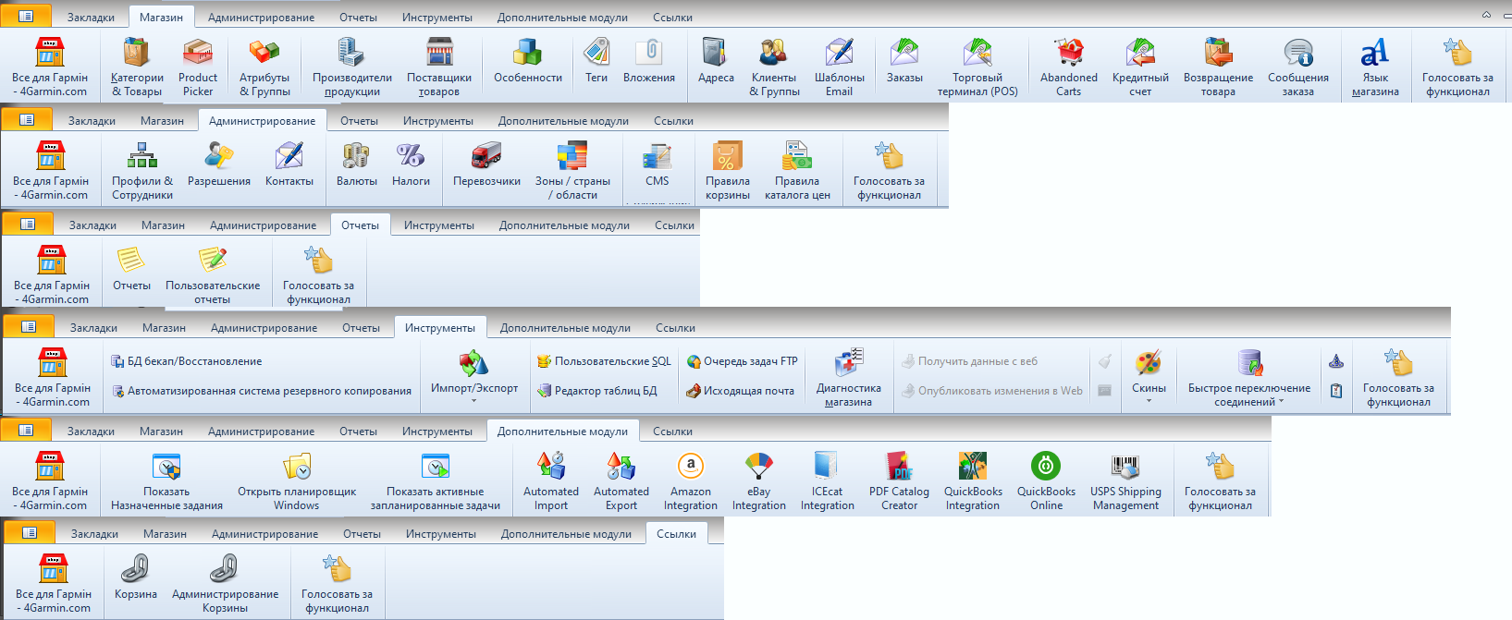Click Опубликовать изменения в Web

[991, 391]
